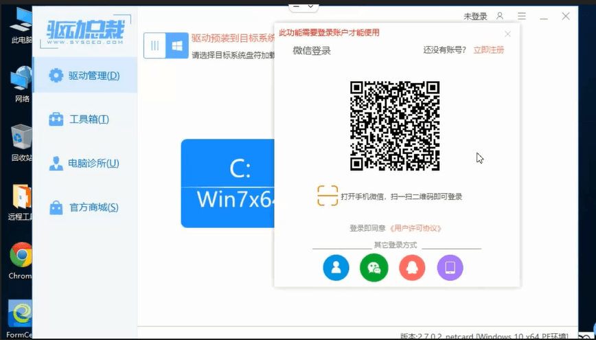Click the 未登录 login status text

[x=475, y=16]
